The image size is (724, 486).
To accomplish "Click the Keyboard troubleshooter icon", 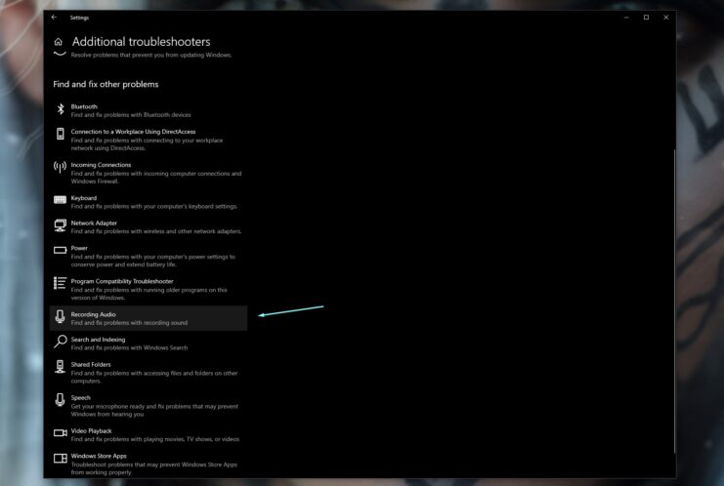I will pos(60,200).
